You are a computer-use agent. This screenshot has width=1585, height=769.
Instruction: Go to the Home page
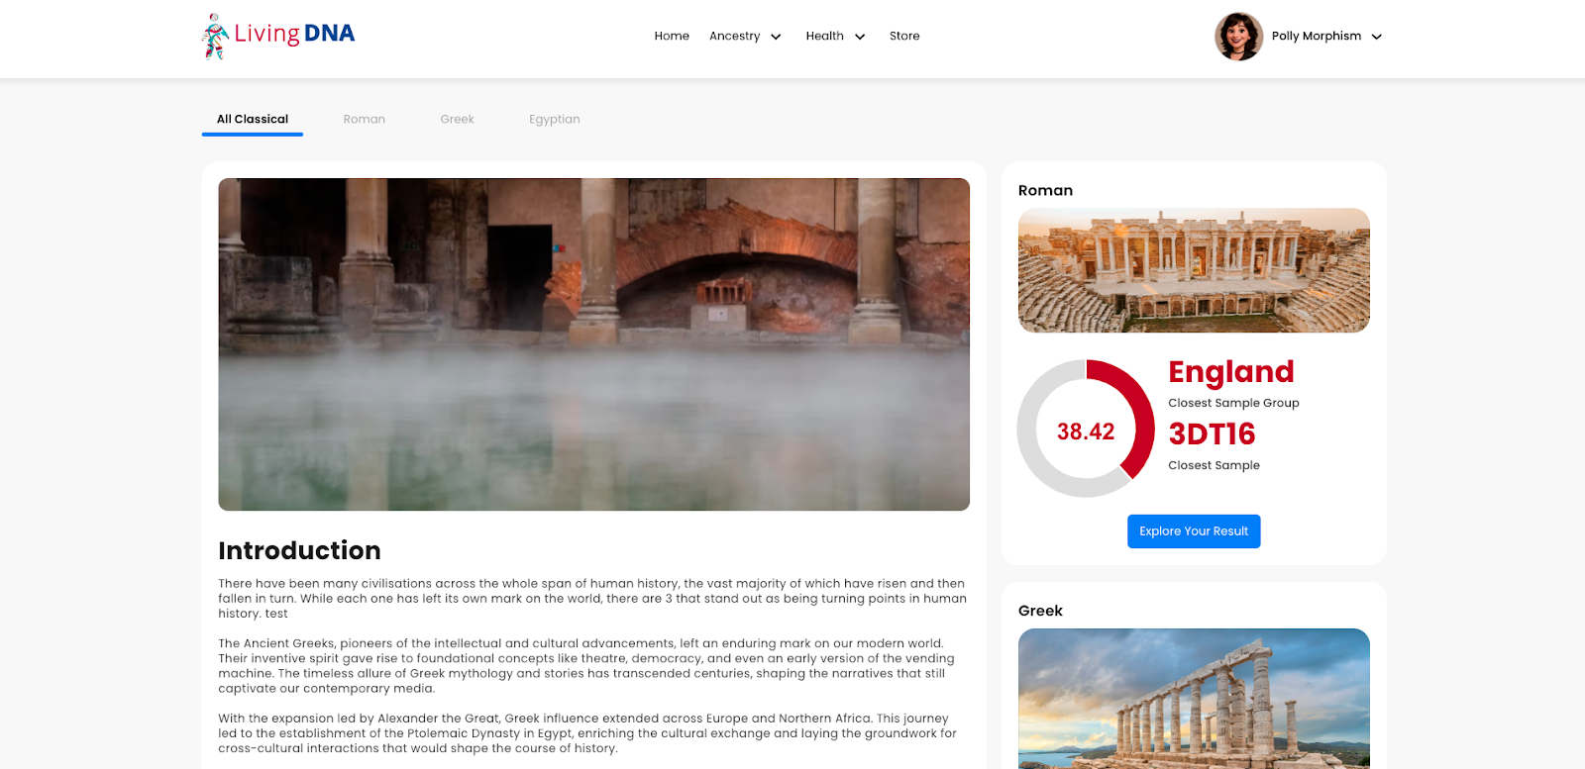click(x=672, y=36)
